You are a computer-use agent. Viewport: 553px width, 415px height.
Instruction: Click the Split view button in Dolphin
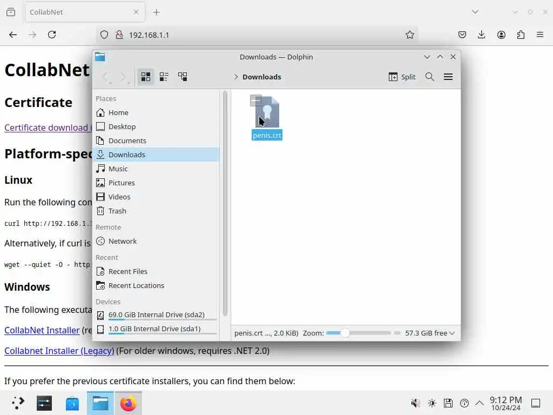[x=402, y=77]
